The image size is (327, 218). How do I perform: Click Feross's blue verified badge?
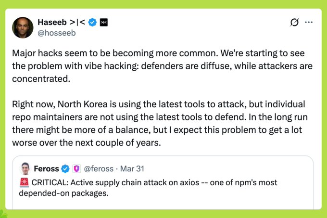(66, 169)
